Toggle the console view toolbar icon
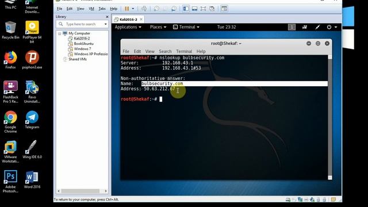This screenshot has width=368, height=207. (x=224, y=9)
